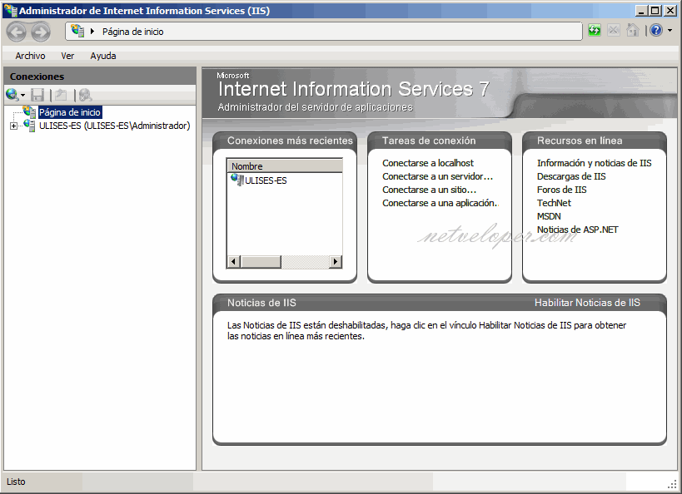682x494 pixels.
Task: Click Conectarse a un sitio link
Action: (x=430, y=190)
